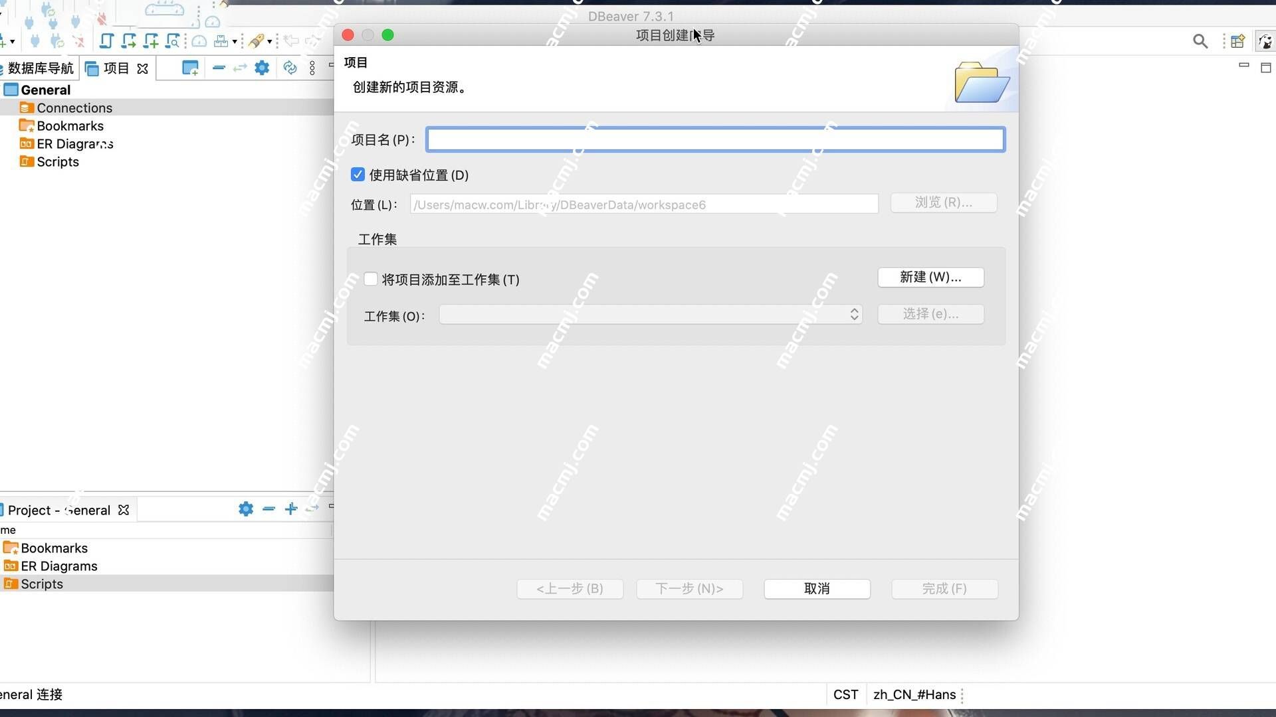Screen dimensions: 1276x717
Task: Click the project settings gear icon
Action: click(245, 509)
